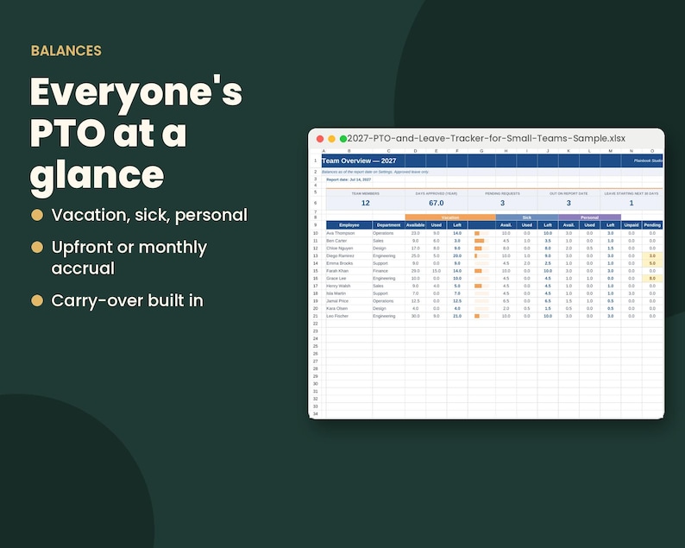Viewport: 685px width, 548px height.
Task: Click Jamal Price's vacation left 12.5 cell
Action: click(x=457, y=301)
